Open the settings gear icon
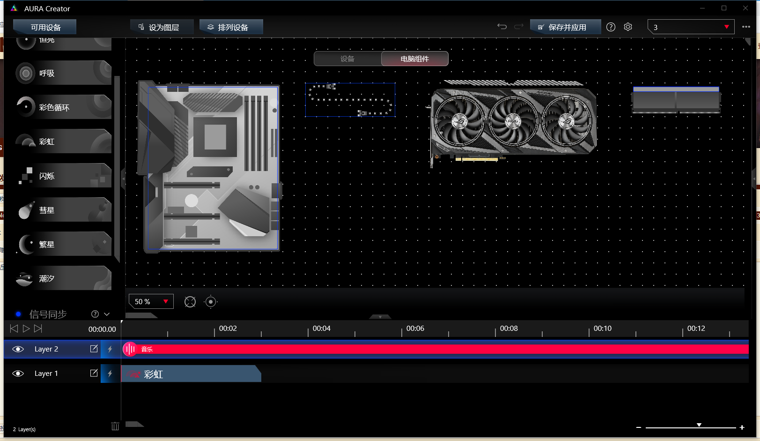Screen dimensions: 760x441 (628, 27)
